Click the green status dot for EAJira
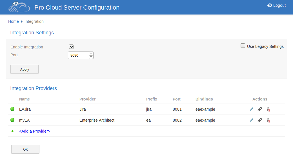Image resolution: width=293 pixels, height=163 pixels. click(12, 109)
